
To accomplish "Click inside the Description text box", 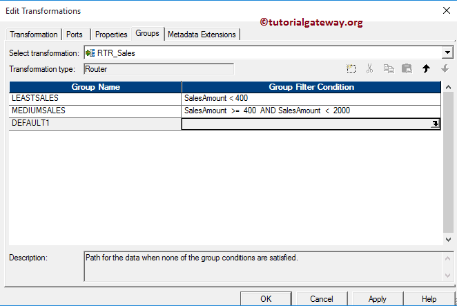I will [x=264, y=267].
